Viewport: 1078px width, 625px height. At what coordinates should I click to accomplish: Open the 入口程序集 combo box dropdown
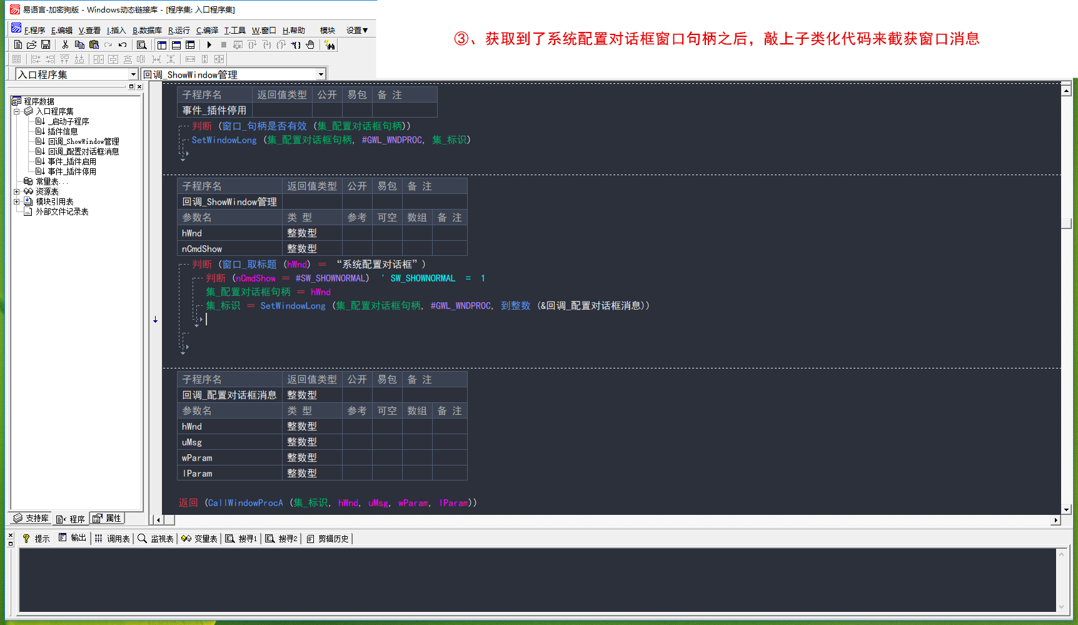[x=133, y=74]
